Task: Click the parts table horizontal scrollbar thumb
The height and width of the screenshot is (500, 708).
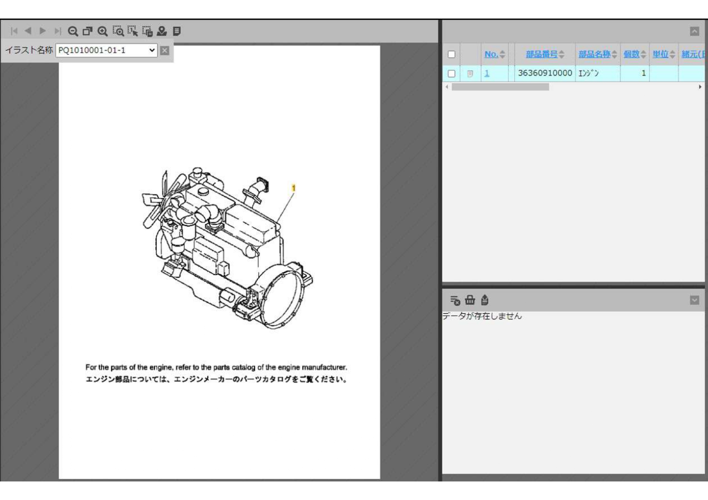Action: [500, 87]
